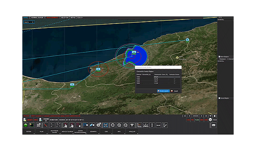Click the green circle status icon
This screenshot has height=151, width=256.
pyautogui.click(x=26, y=125)
